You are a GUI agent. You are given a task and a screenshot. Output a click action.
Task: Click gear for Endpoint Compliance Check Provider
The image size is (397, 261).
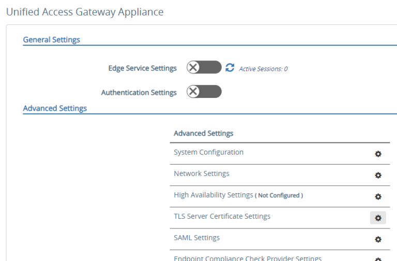click(378, 259)
